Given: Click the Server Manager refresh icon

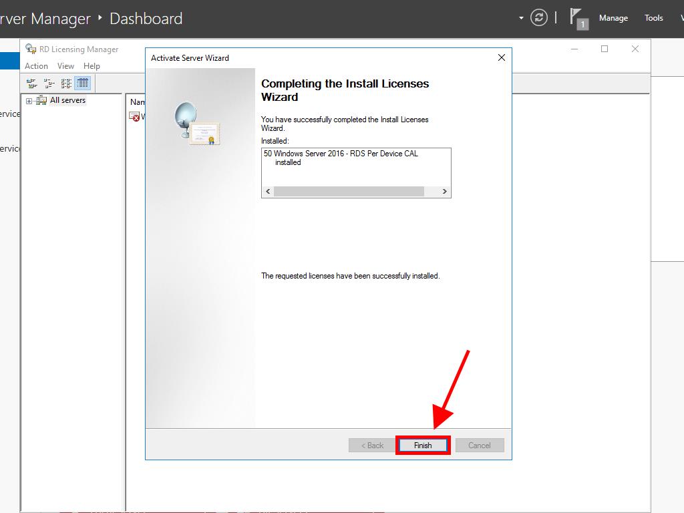Looking at the screenshot, I should pos(539,18).
